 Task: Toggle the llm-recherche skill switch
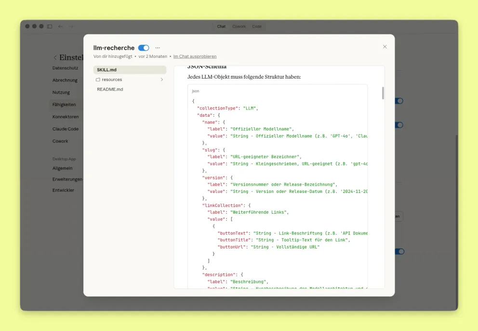[144, 48]
